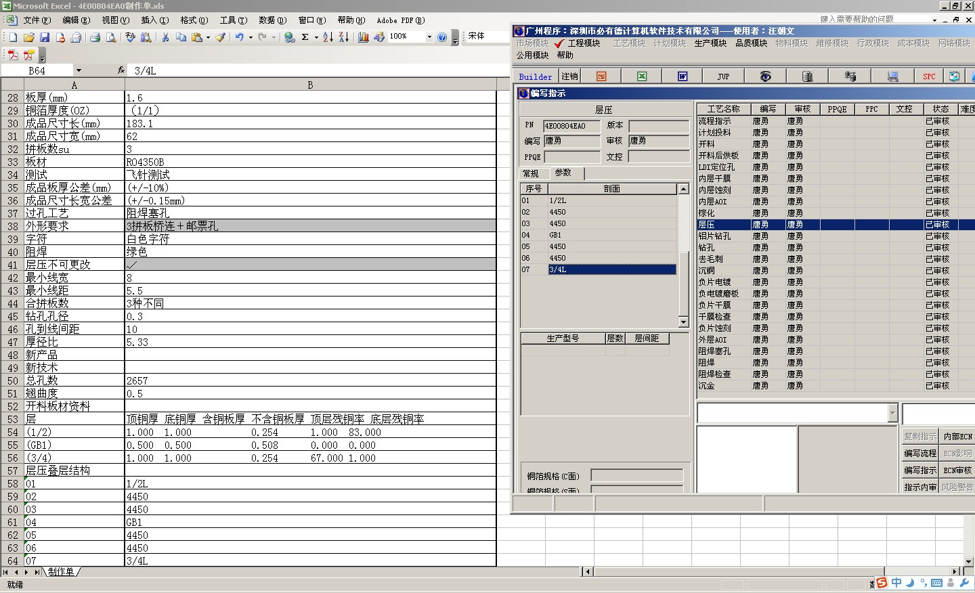Click the PN input field 4E00804EA0
Screen dimensions: 975x593
[571, 126]
